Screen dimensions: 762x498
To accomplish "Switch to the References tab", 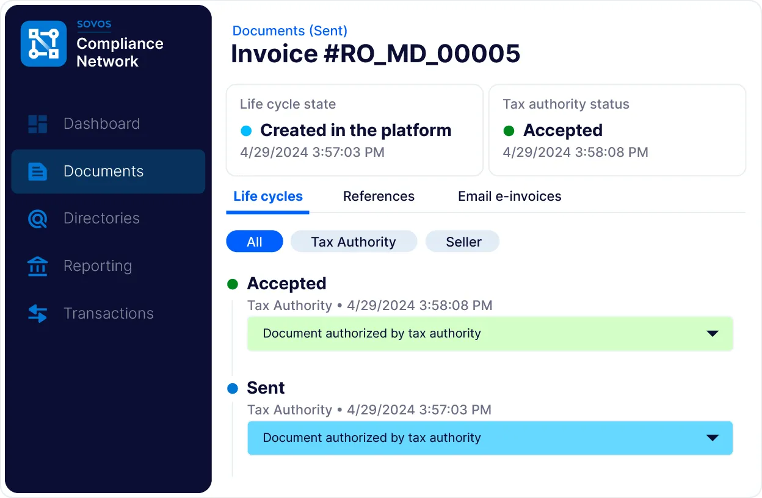I will [379, 197].
